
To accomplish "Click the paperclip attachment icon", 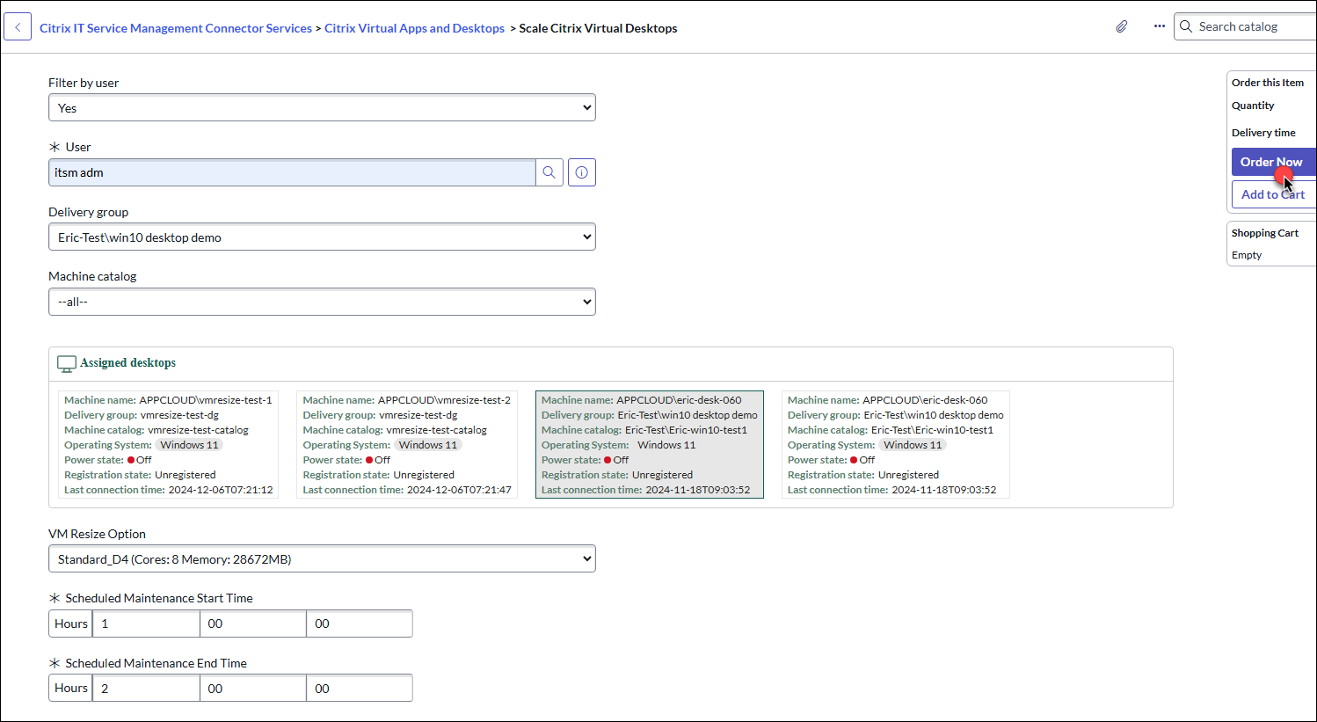I will [x=1121, y=27].
